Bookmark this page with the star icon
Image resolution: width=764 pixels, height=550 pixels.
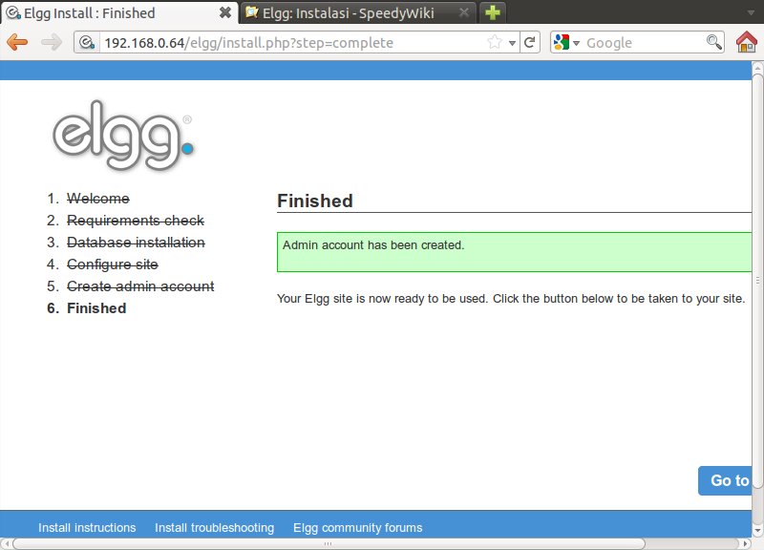point(494,42)
